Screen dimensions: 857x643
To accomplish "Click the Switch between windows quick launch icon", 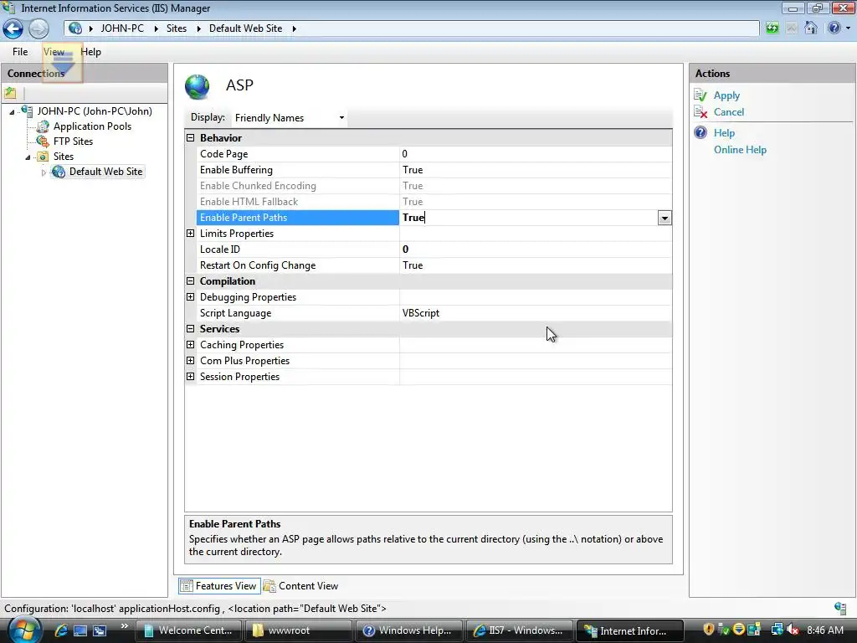I will pyautogui.click(x=100, y=630).
